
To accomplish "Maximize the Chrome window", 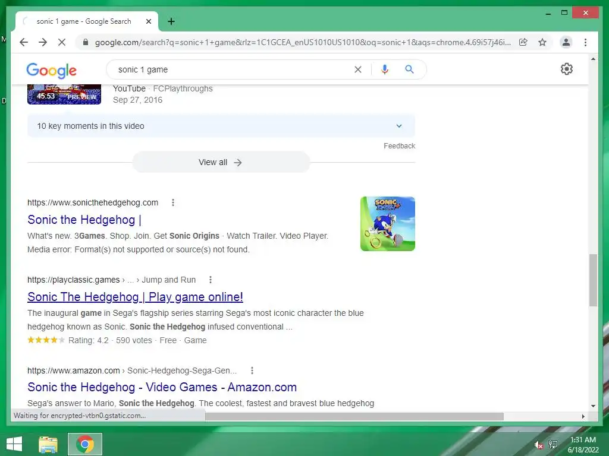I will 564,13.
